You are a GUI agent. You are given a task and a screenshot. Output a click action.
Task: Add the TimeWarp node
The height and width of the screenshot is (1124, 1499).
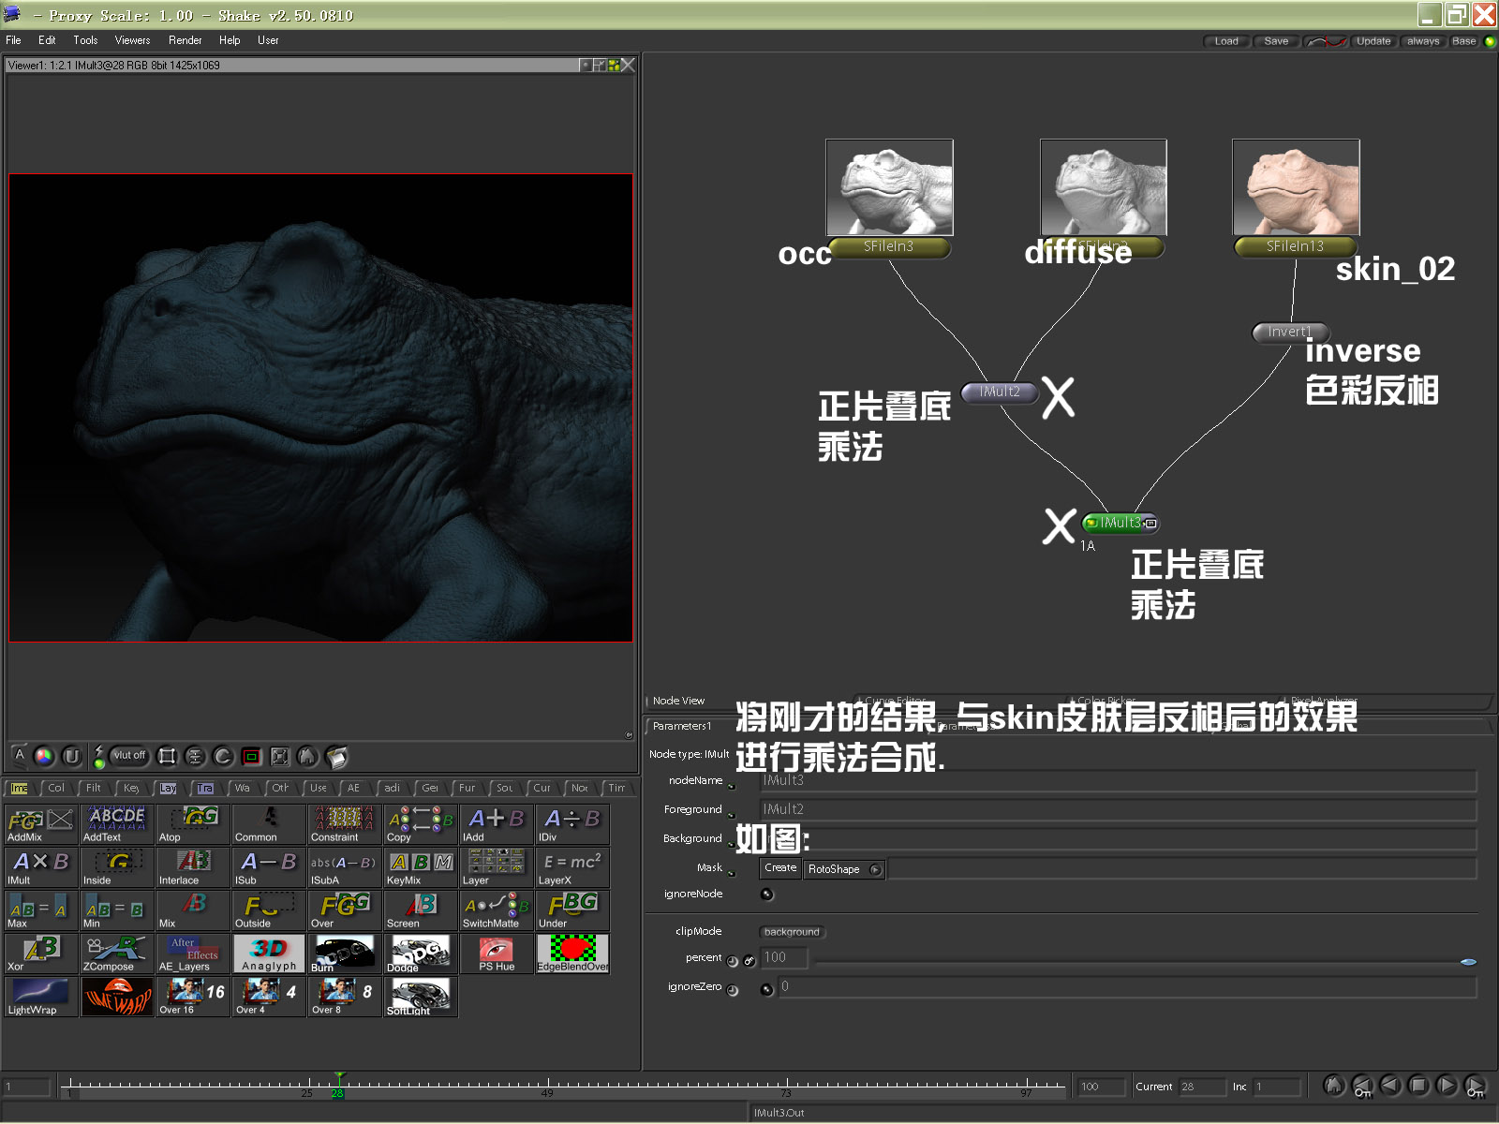click(x=116, y=997)
